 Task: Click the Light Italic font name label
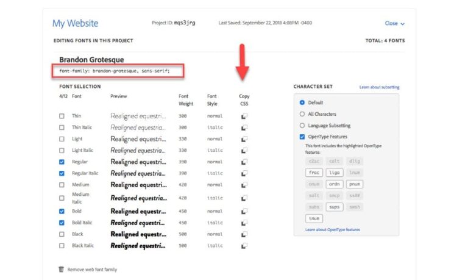(x=82, y=150)
